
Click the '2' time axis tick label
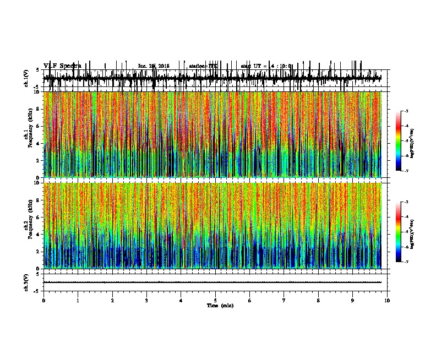[112, 301]
